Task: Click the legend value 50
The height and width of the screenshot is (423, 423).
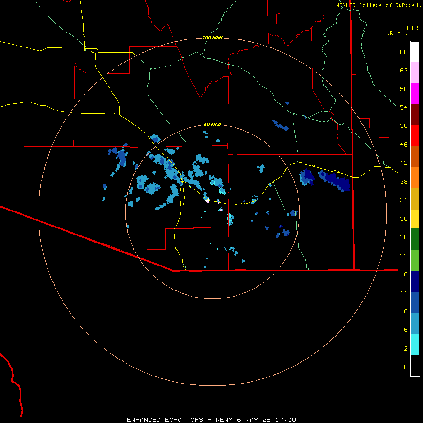Action: pyautogui.click(x=404, y=126)
